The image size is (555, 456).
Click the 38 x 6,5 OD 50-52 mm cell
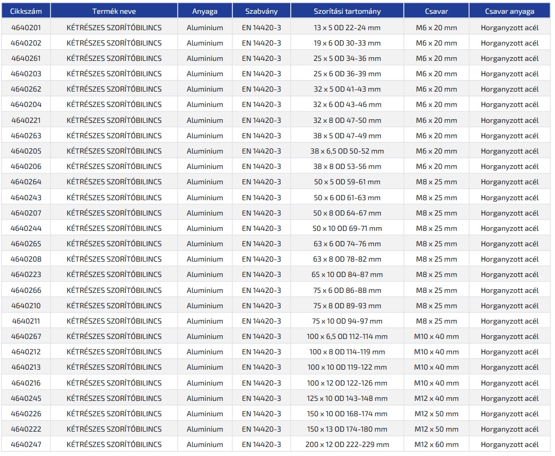tap(347, 151)
